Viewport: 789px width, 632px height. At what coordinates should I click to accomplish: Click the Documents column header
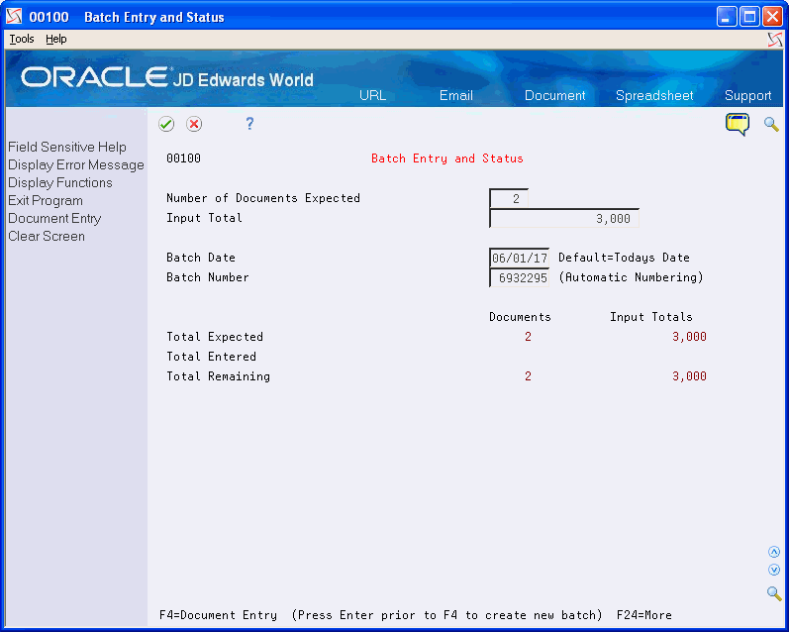coord(520,317)
